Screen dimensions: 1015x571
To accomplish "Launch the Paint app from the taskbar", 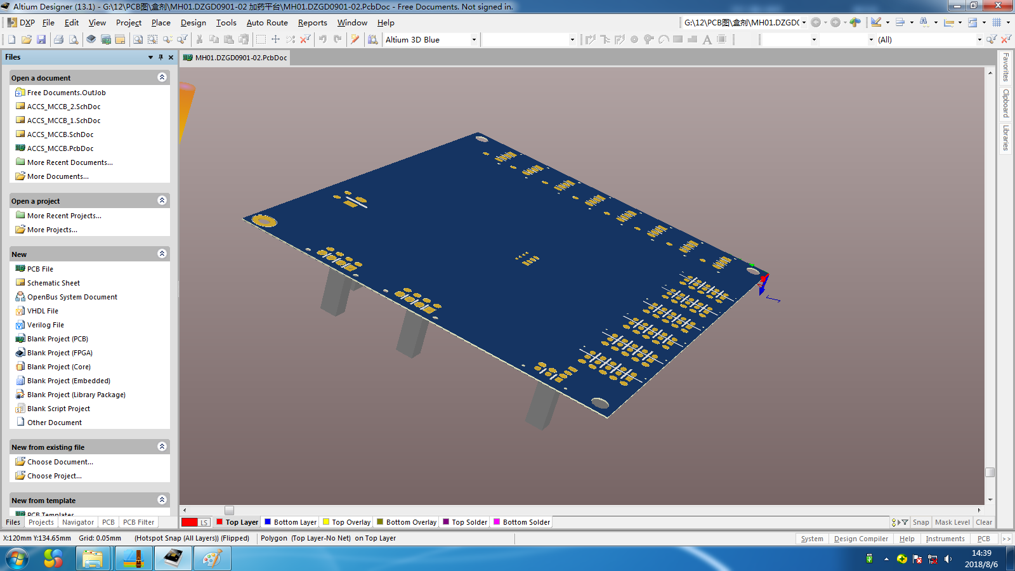I will [x=212, y=558].
